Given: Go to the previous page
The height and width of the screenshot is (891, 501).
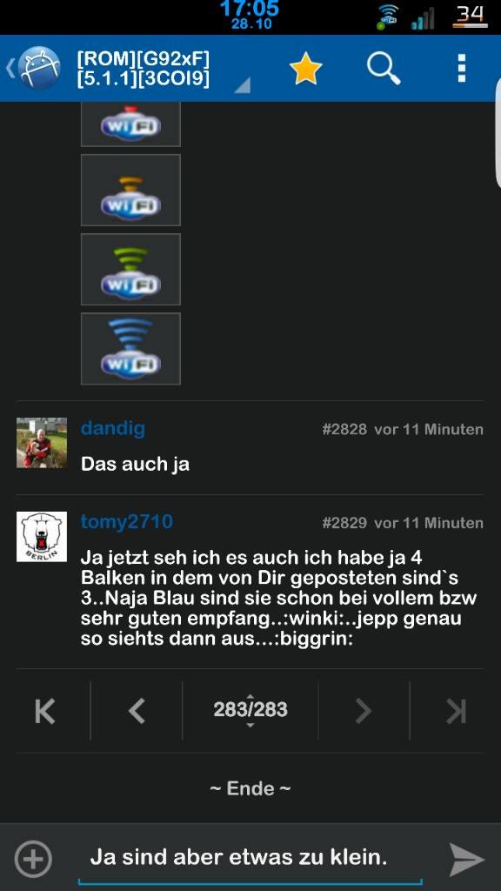Looking at the screenshot, I should pyautogui.click(x=137, y=711).
